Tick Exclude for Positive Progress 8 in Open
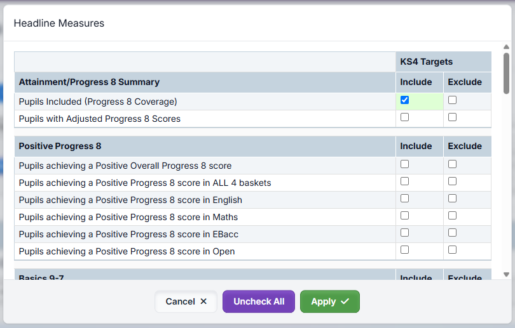Screen dimensions: 515x328 click(x=452, y=250)
